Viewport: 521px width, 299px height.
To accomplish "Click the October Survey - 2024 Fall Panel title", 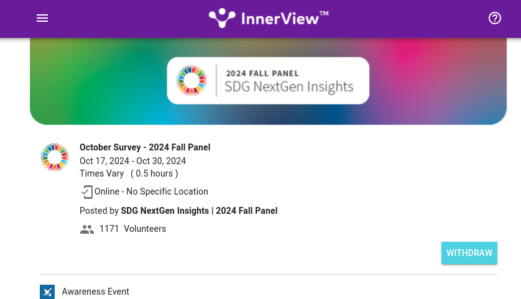I will coord(145,147).
